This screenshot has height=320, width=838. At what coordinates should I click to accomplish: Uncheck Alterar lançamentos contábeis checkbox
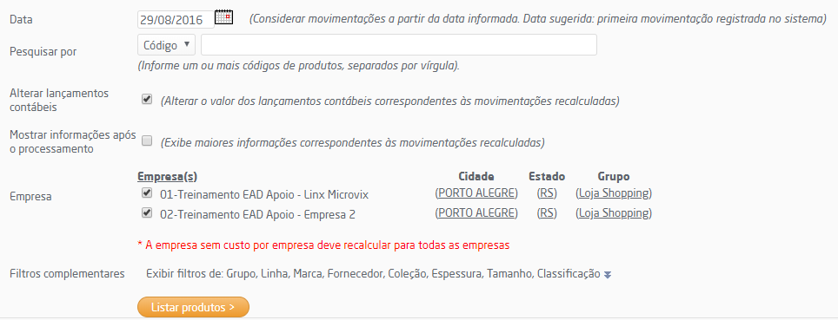click(x=146, y=99)
